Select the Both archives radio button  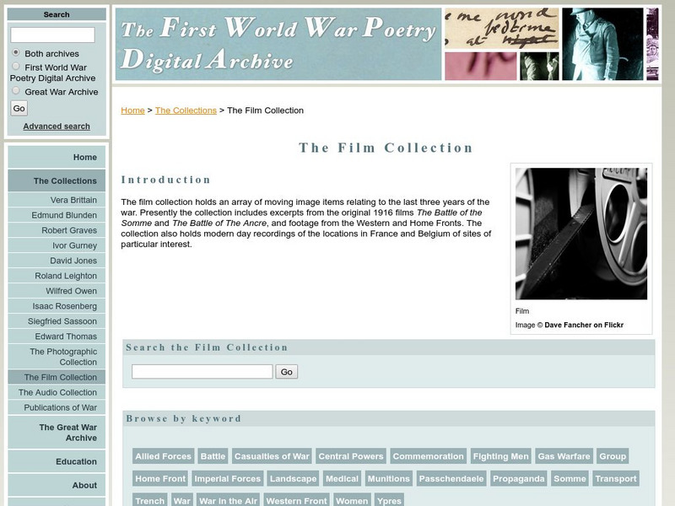16,53
